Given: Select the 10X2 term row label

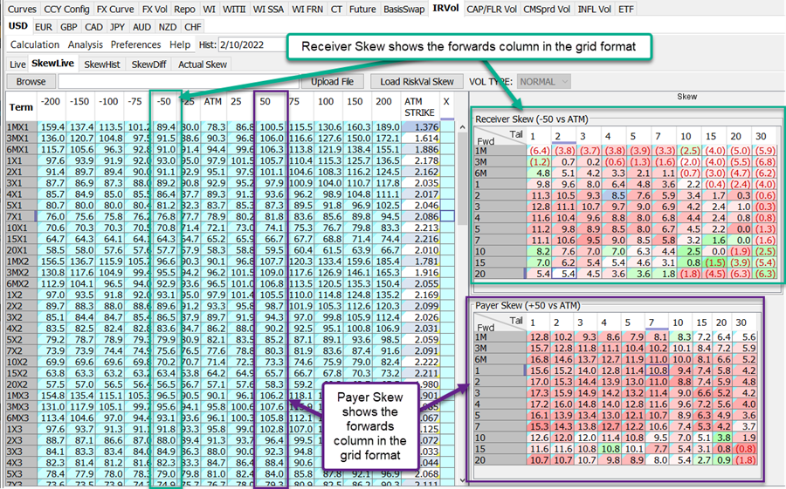Looking at the screenshot, I should pos(22,362).
